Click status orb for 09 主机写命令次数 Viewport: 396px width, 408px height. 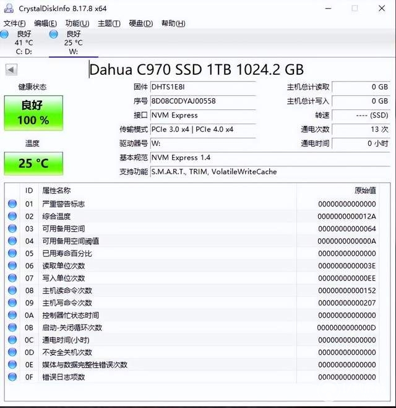tap(12, 303)
